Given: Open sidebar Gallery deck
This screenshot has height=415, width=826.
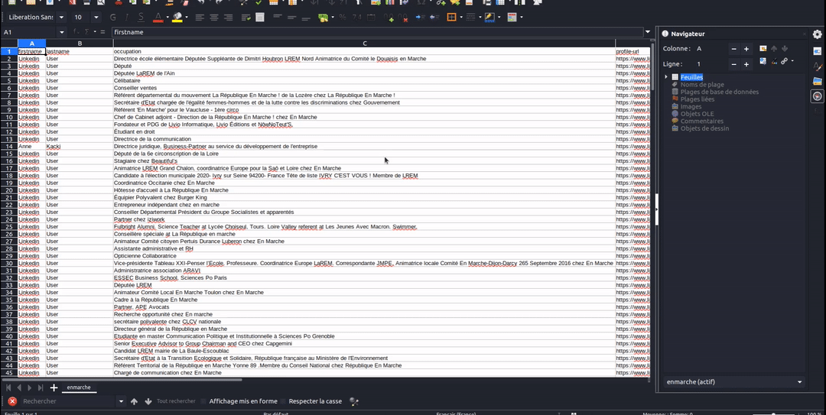Looking at the screenshot, I should tap(817, 81).
